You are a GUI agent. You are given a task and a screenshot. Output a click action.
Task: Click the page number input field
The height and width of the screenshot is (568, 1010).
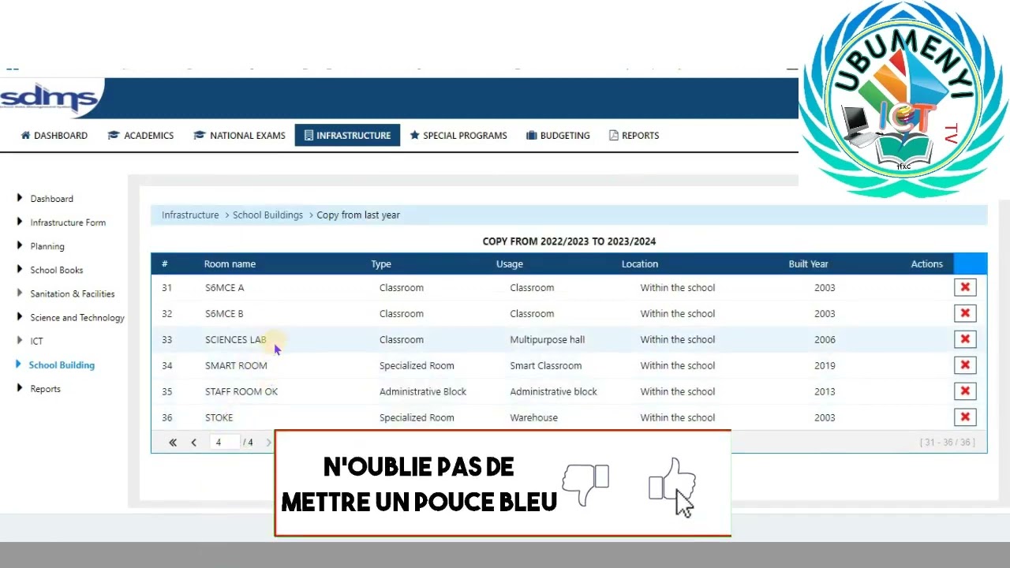click(x=225, y=443)
